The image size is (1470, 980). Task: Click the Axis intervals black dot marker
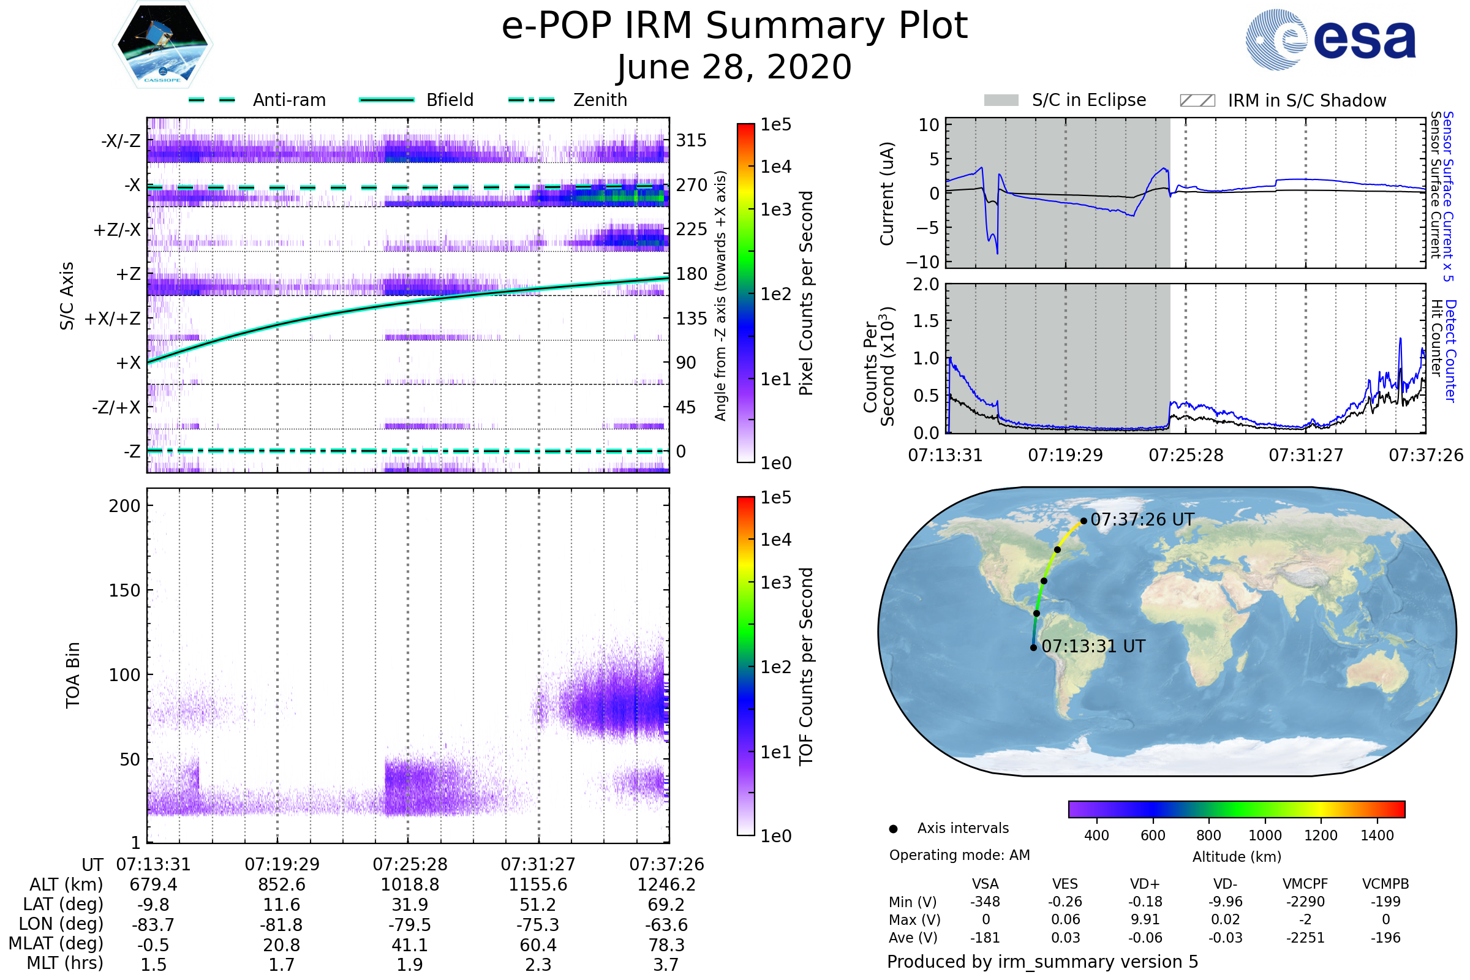[893, 829]
